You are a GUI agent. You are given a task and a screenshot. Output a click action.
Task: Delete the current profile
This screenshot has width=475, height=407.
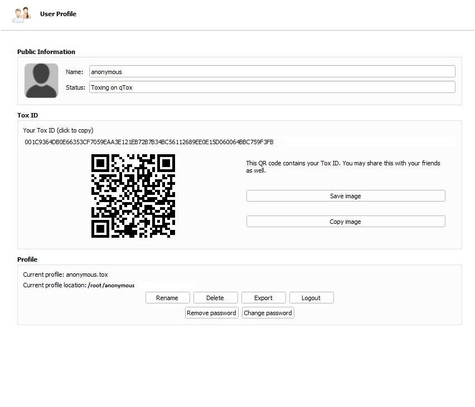point(215,298)
